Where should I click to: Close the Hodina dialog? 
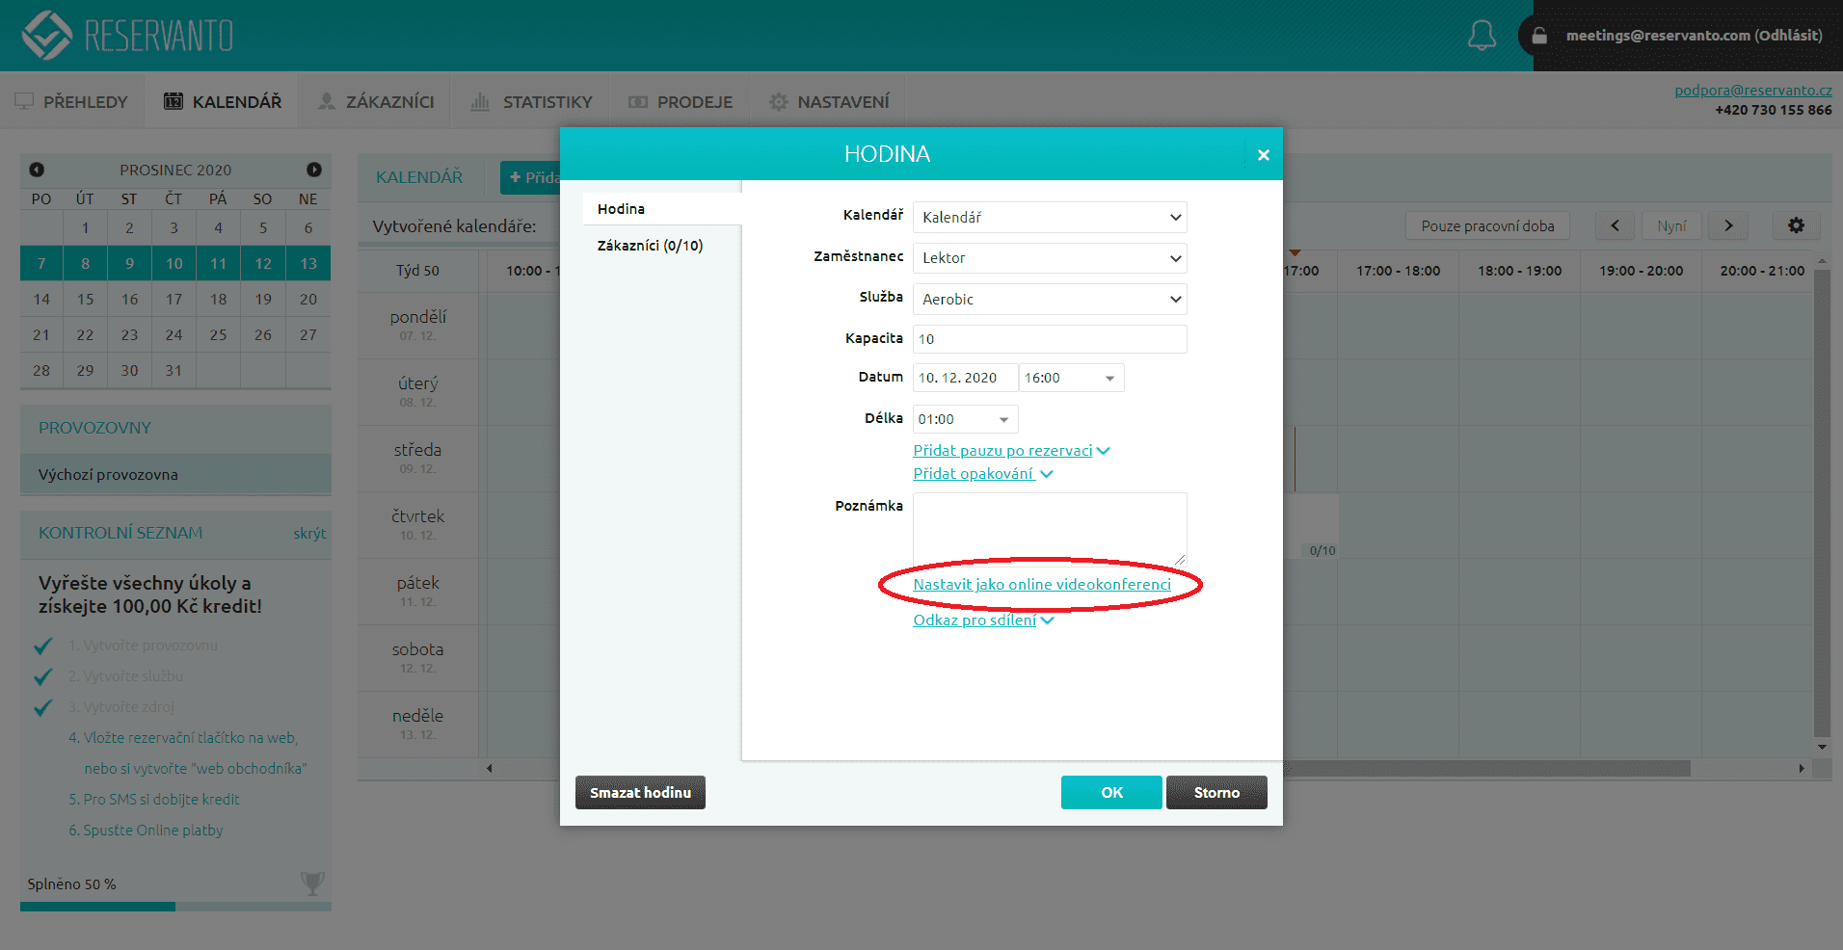pos(1263,155)
